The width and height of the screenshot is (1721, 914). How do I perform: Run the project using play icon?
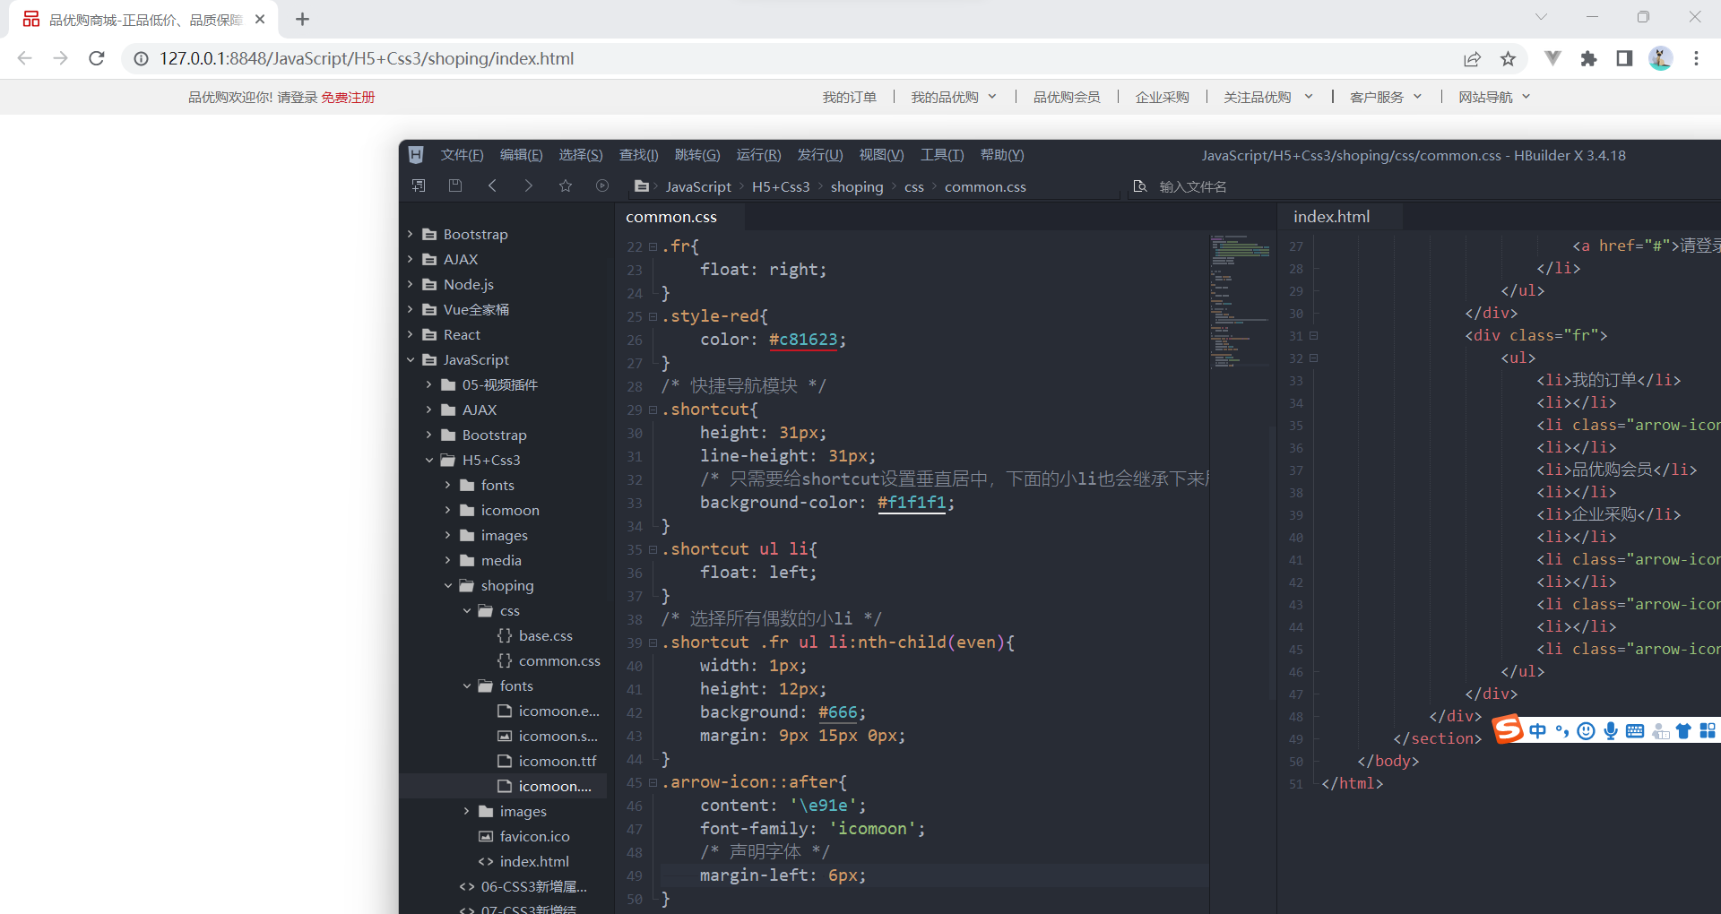(601, 185)
